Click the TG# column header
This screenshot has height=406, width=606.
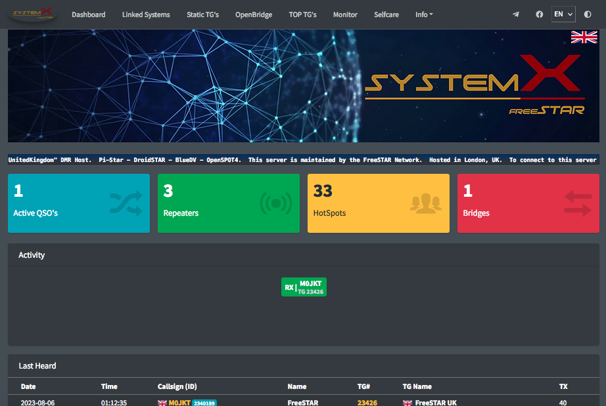pyautogui.click(x=363, y=386)
